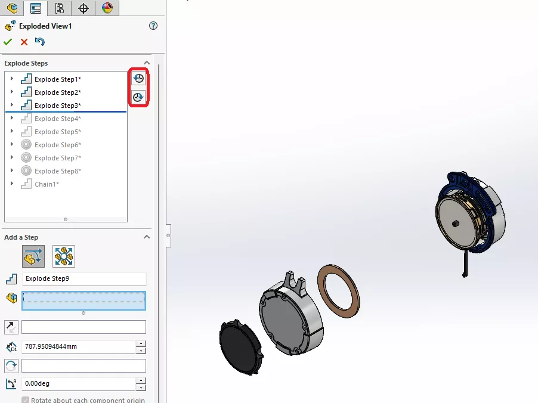Expand Explode Step1 in the steps tree
Image resolution: width=538 pixels, height=403 pixels.
(x=12, y=79)
